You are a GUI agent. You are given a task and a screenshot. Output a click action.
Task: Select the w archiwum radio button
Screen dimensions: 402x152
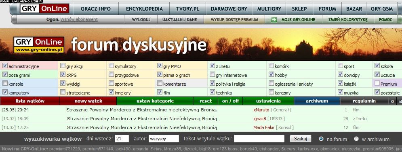click(x=356, y=139)
